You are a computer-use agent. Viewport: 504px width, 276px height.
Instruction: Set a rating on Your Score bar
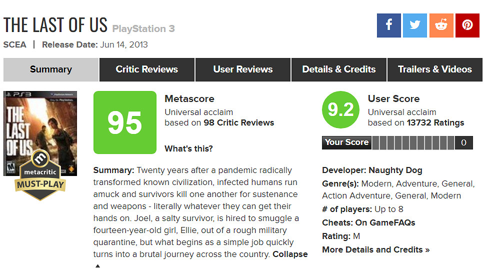pyautogui.click(x=413, y=142)
